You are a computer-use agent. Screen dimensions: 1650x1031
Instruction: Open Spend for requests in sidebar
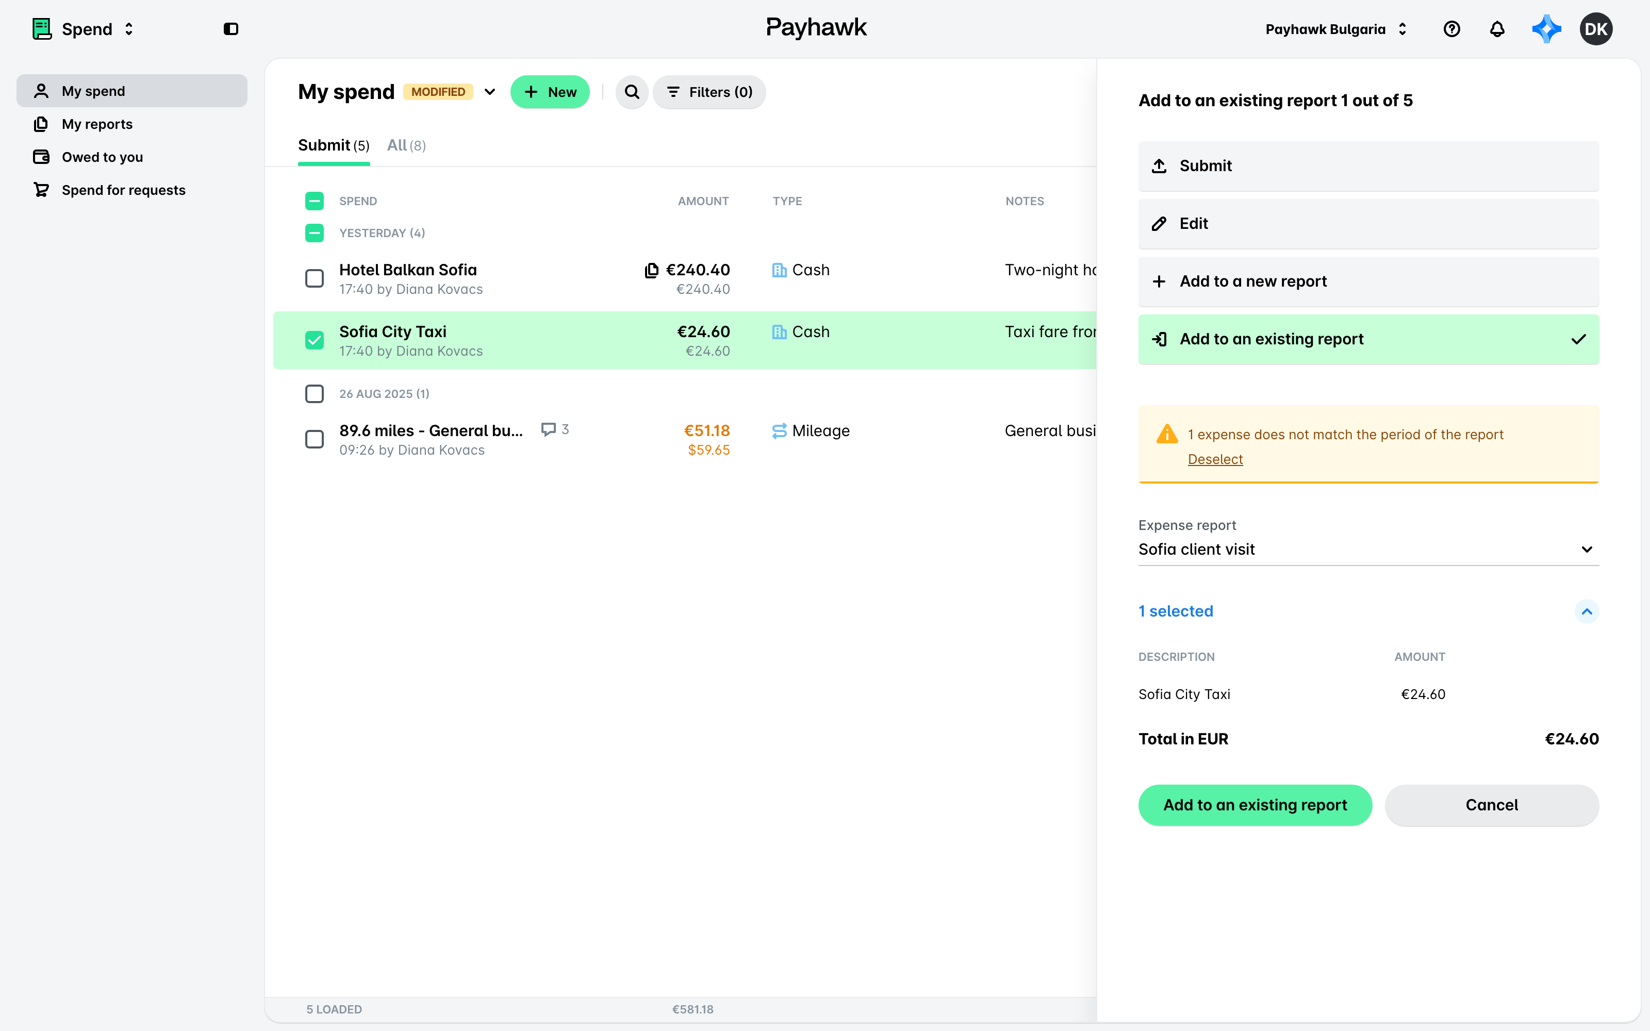131,190
